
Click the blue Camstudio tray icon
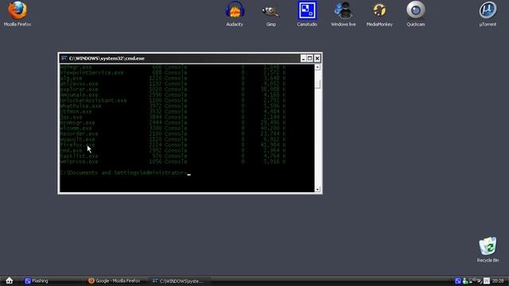pos(458,280)
